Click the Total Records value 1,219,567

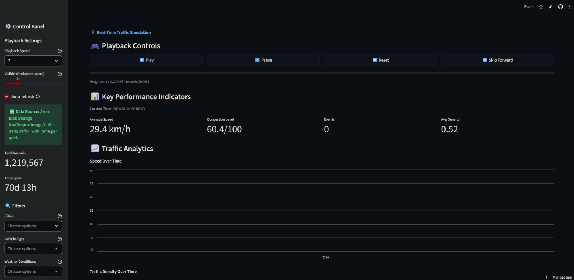click(x=24, y=163)
